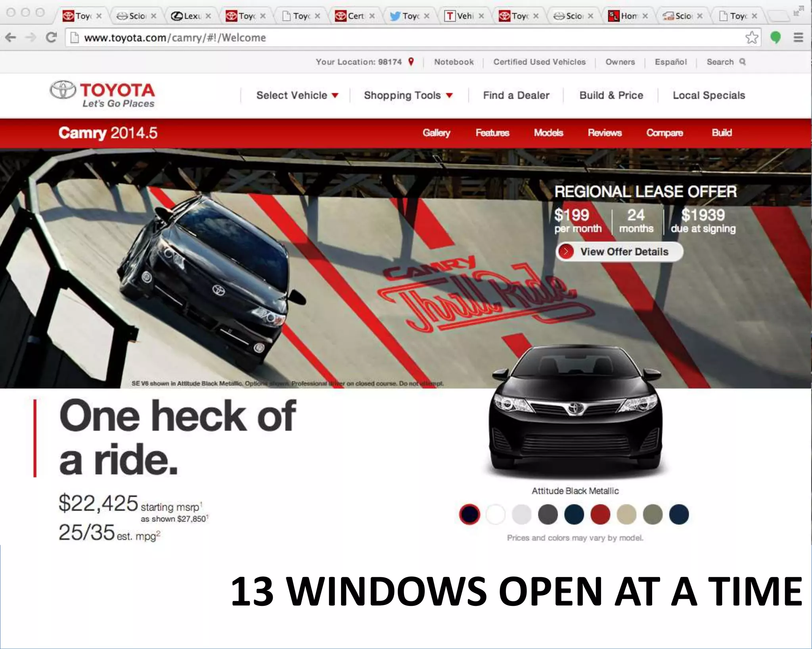Image resolution: width=812 pixels, height=649 pixels.
Task: Open the Chrome hamburger menu
Action: (798, 38)
